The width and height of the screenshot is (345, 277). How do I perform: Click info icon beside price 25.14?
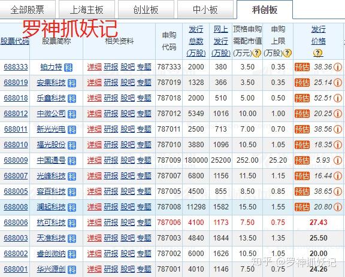click(338, 83)
